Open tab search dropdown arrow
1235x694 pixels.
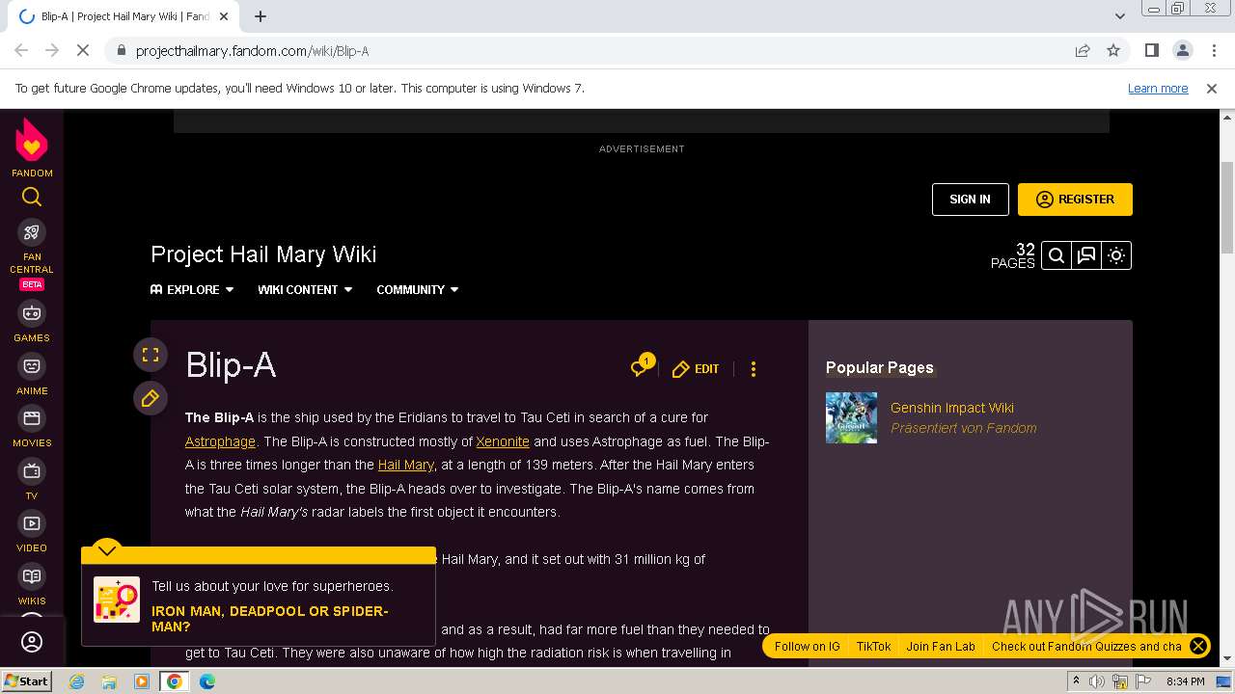coord(1120,16)
